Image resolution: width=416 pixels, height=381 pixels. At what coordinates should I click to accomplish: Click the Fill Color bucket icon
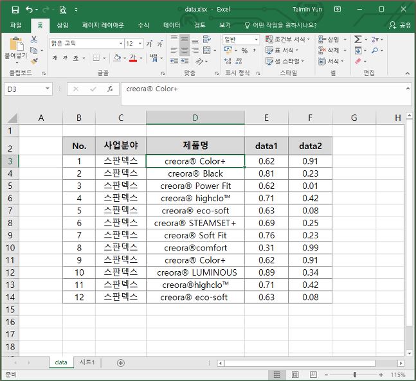117,58
